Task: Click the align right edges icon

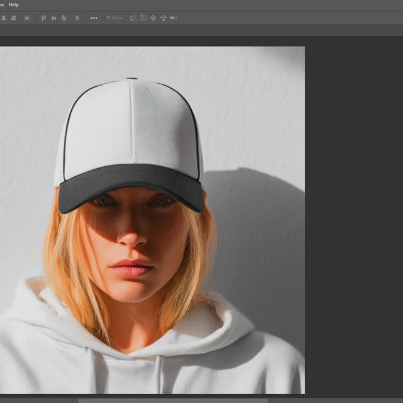Action: coord(14,18)
